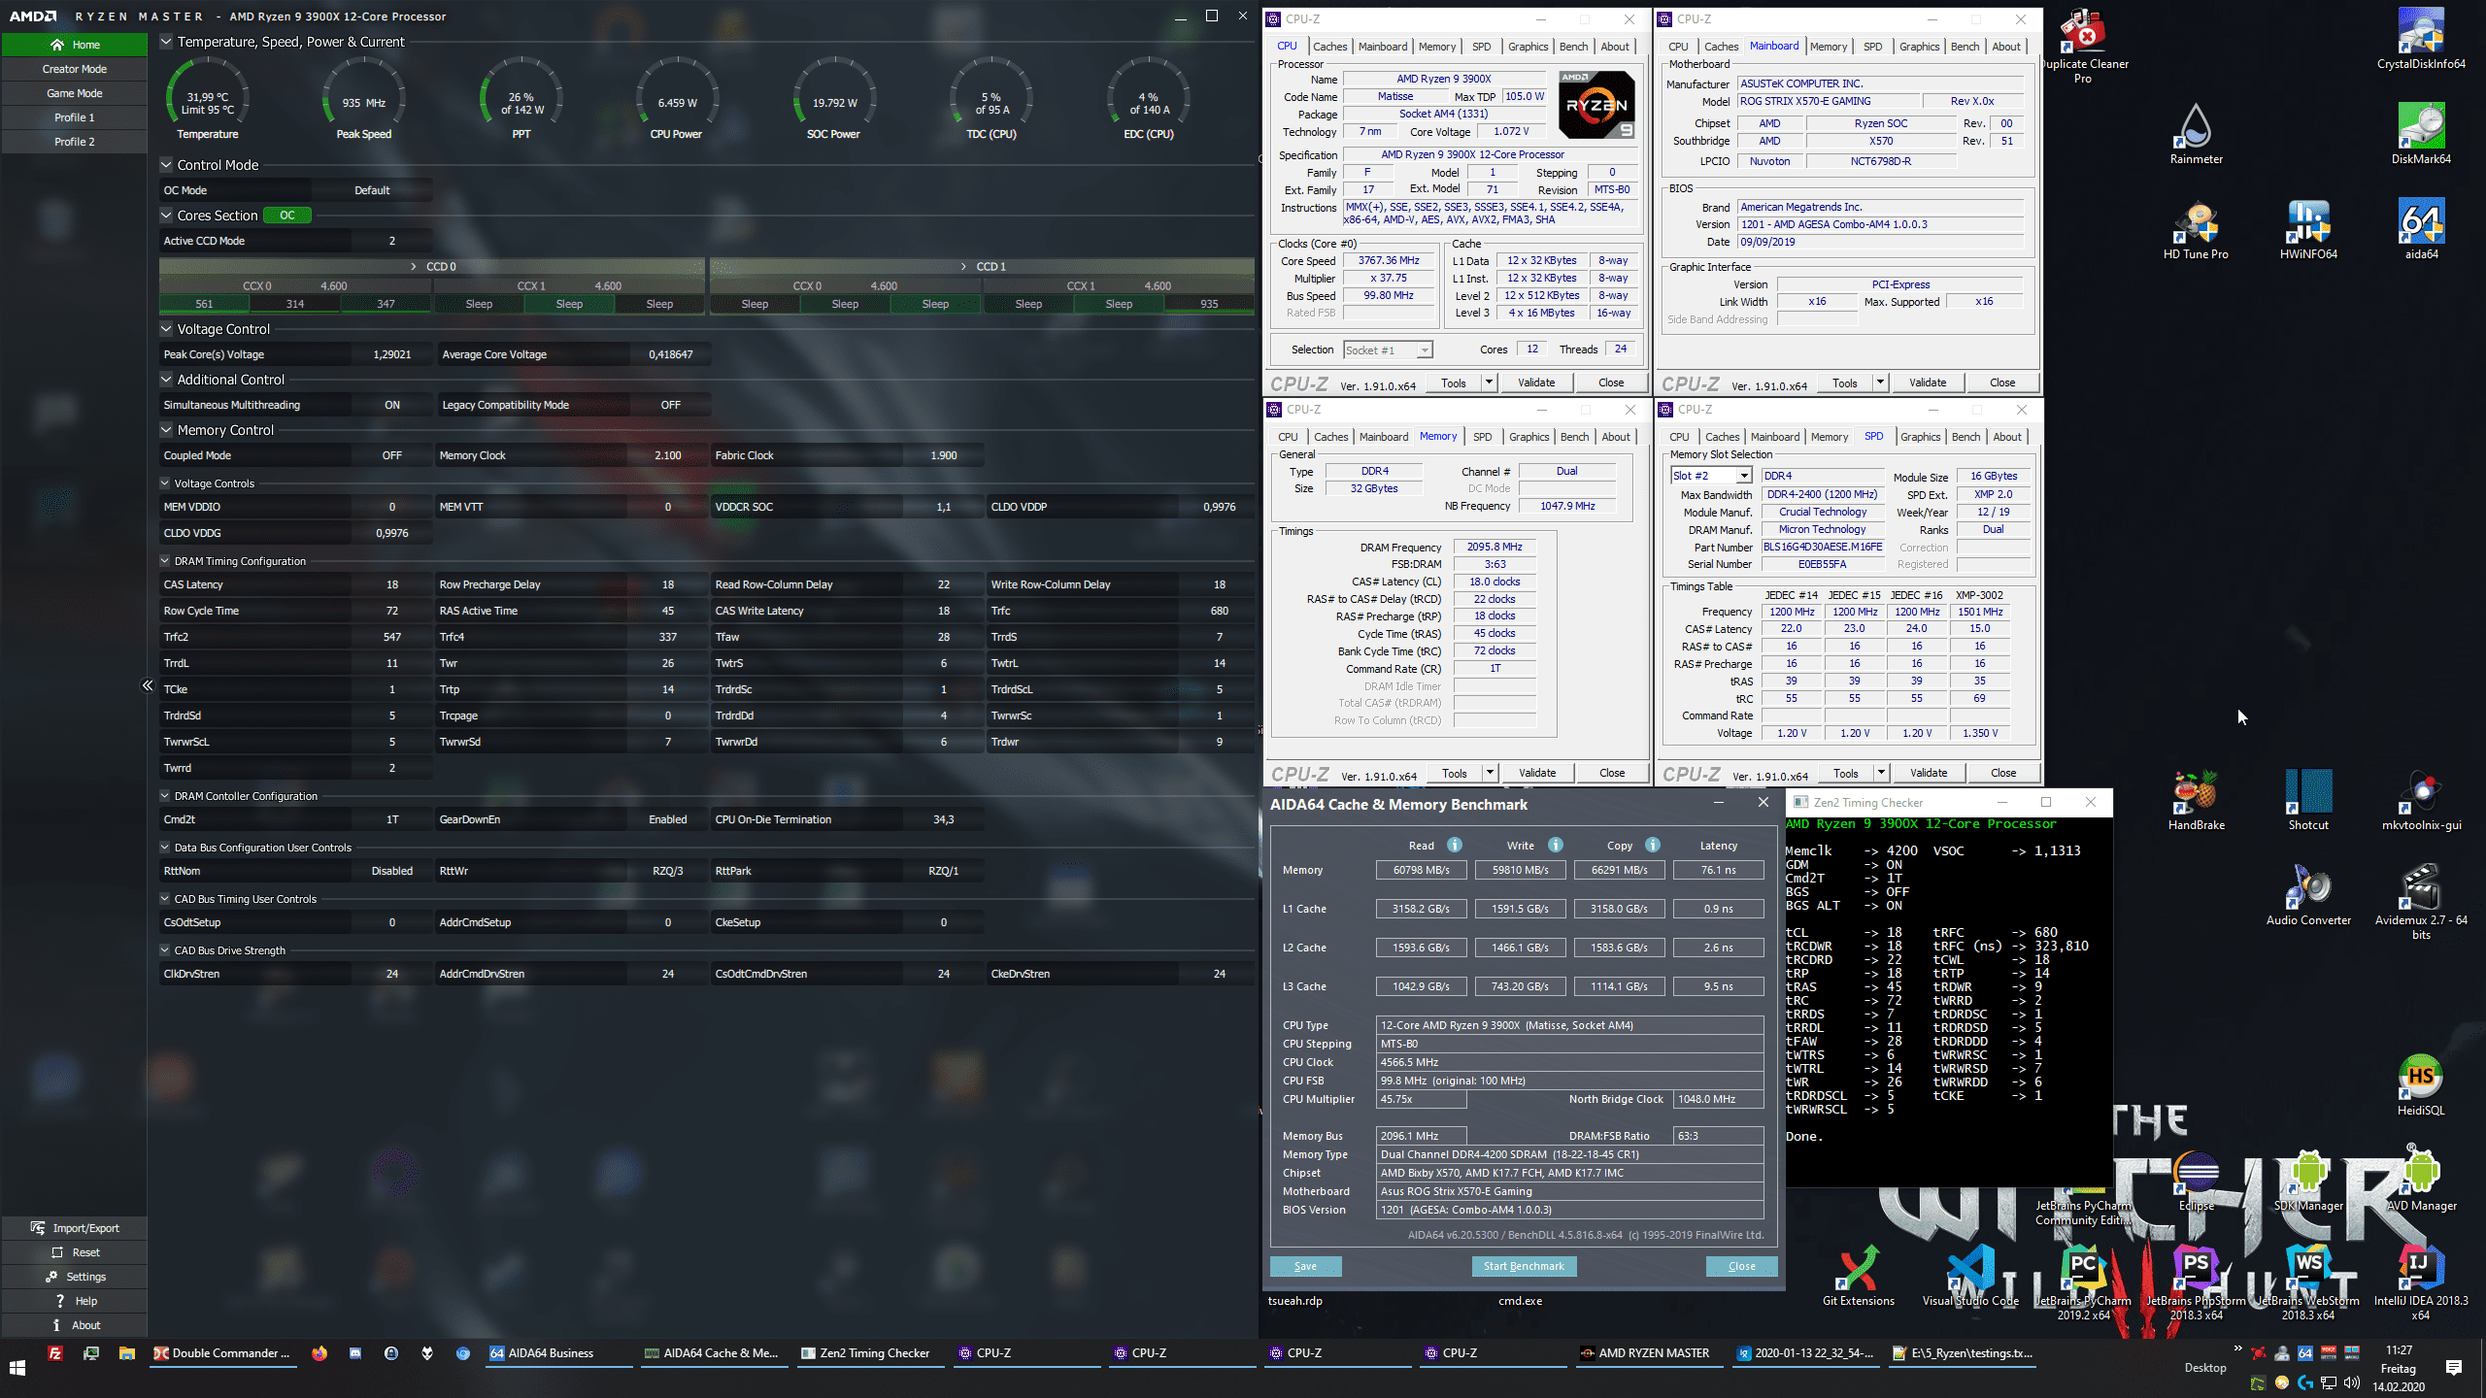Click Close button in CPU-Z SPD window
The image size is (2486, 1398).
[2003, 773]
